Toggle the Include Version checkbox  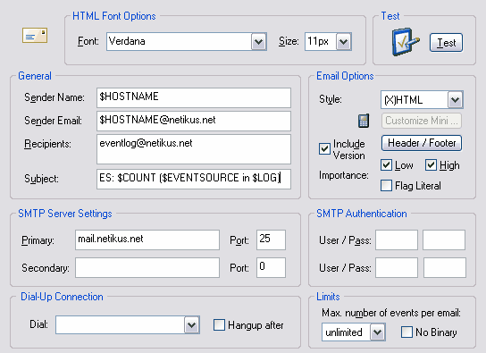[324, 149]
